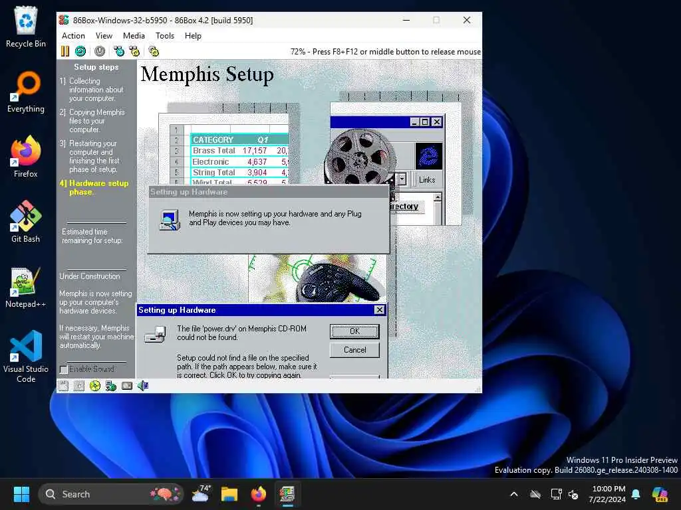This screenshot has height=510, width=681.
Task: Show hidden system tray icons chevron
Action: tap(514, 494)
